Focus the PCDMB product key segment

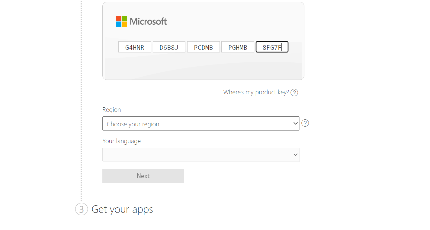coord(204,47)
